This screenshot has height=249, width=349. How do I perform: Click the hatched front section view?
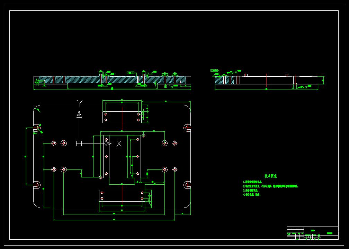[112, 80]
